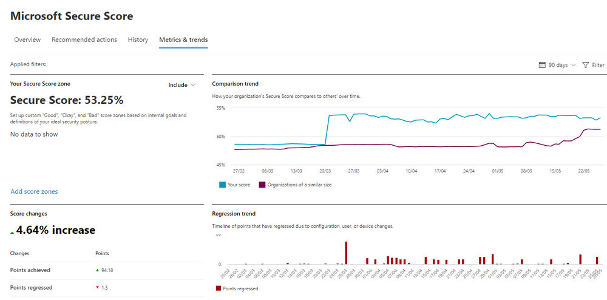Open the Filter button label

[598, 65]
